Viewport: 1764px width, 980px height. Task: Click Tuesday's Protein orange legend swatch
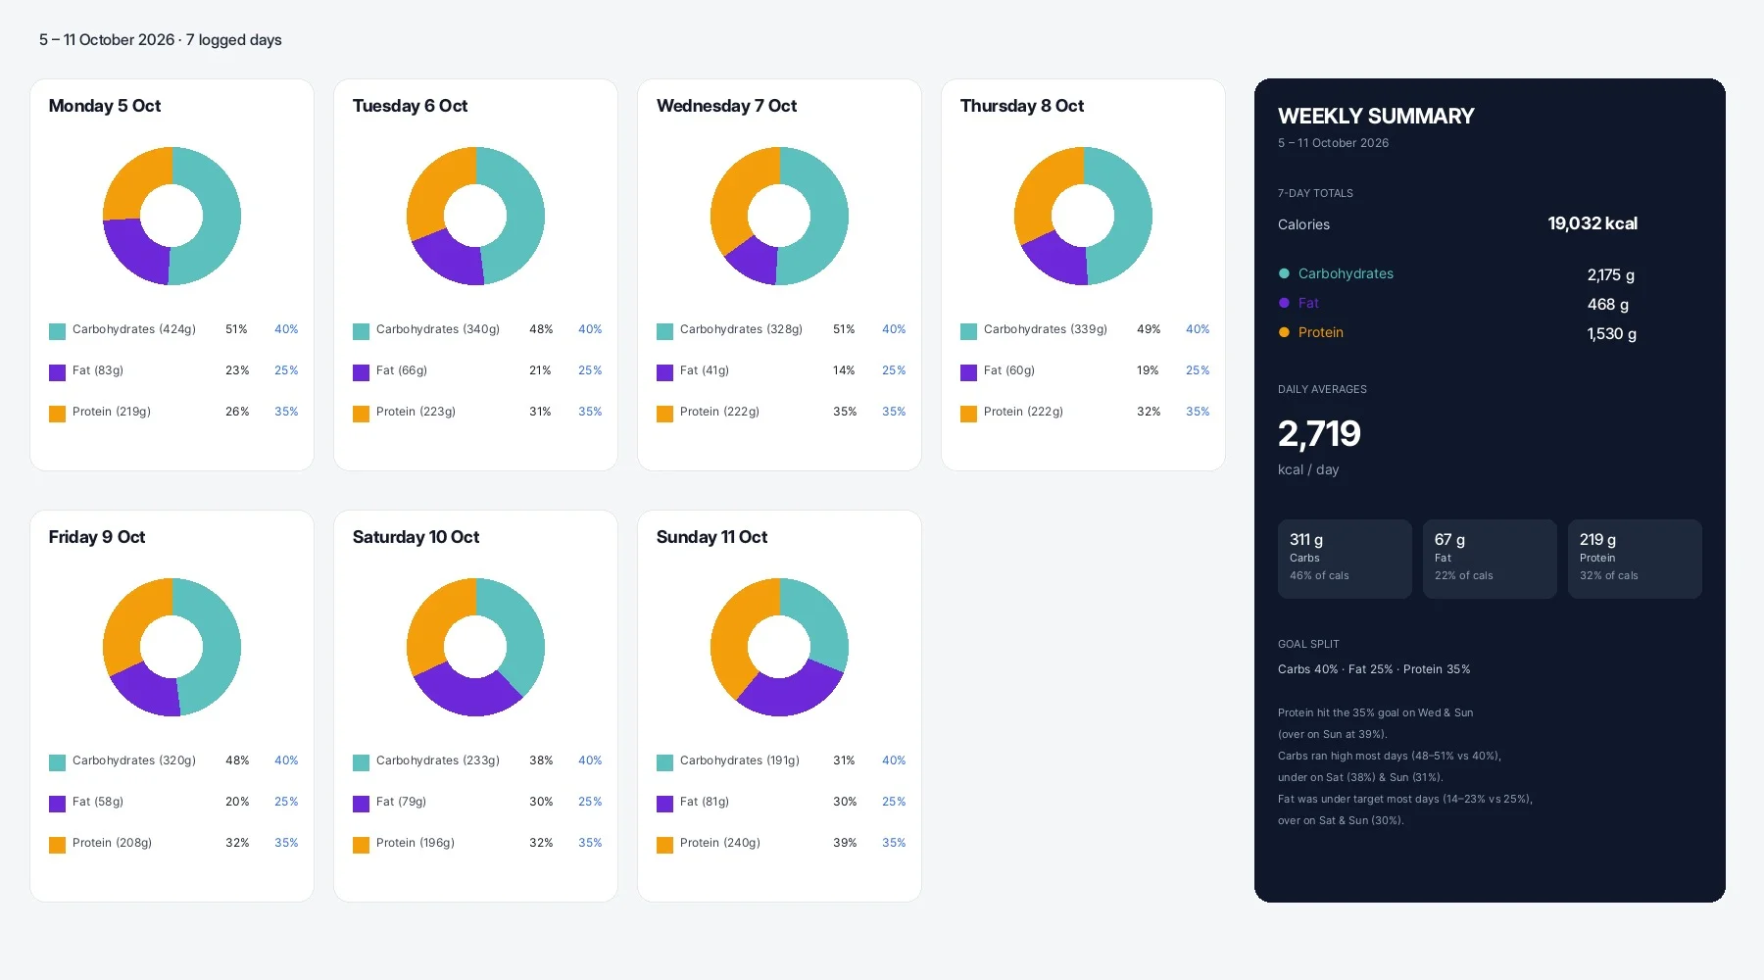click(x=361, y=414)
